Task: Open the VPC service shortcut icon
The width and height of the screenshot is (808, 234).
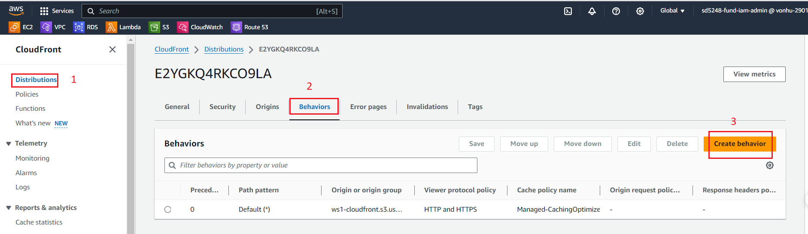Action: pos(46,27)
